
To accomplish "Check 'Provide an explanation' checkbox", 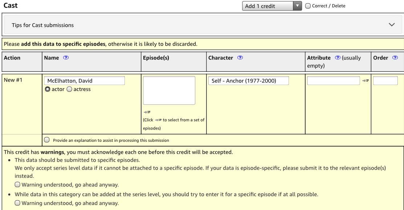I will [46, 140].
